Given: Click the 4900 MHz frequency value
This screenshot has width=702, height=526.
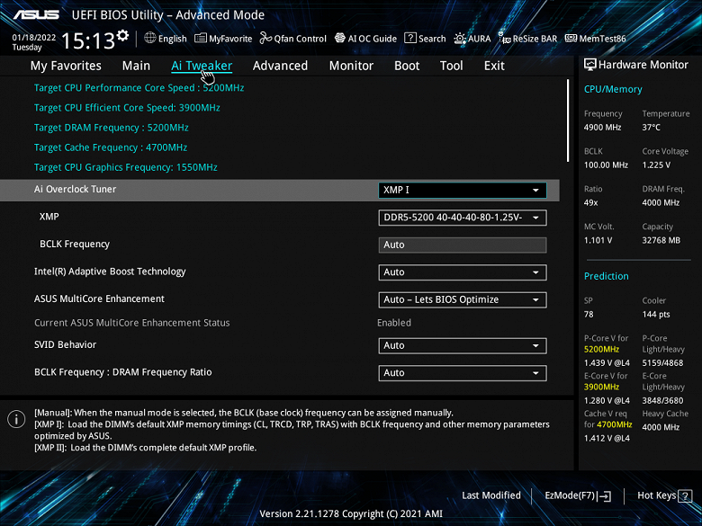Looking at the screenshot, I should click(x=603, y=128).
